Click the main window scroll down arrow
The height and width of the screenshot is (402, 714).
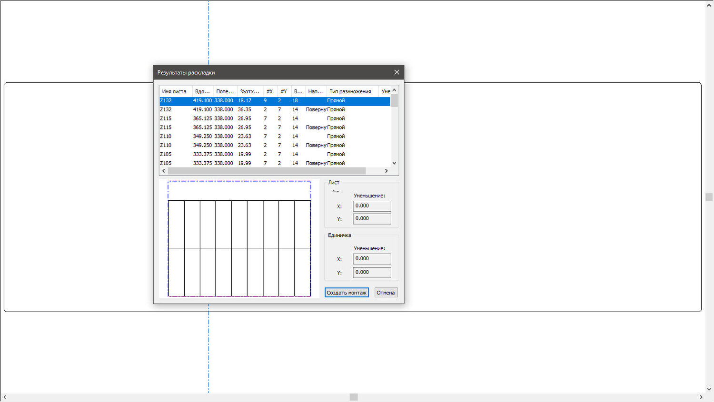tap(709, 389)
